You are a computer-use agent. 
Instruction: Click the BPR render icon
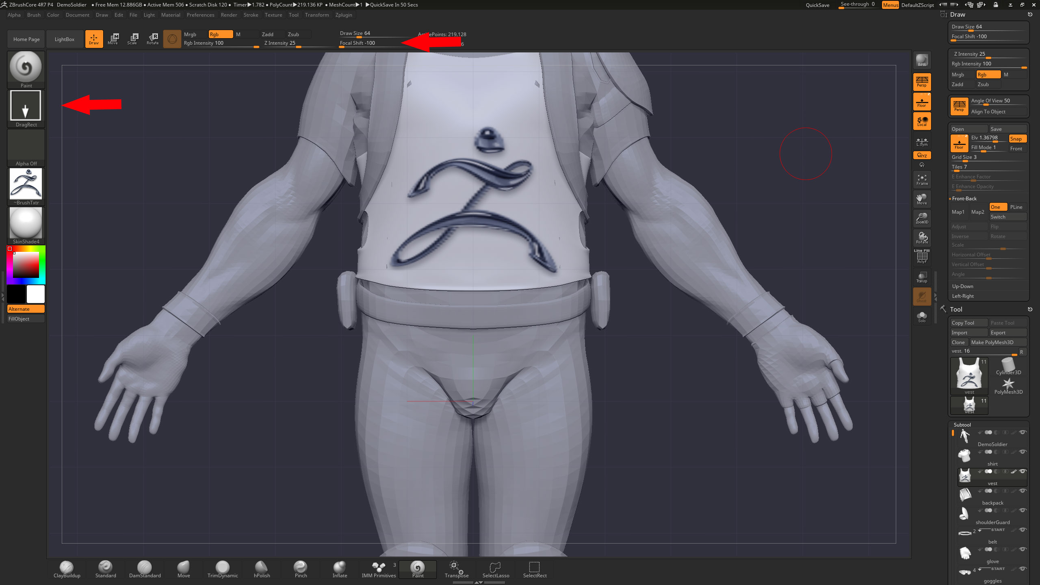coord(922,60)
